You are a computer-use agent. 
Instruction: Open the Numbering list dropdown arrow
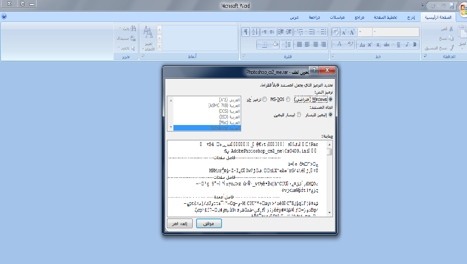click(306, 31)
